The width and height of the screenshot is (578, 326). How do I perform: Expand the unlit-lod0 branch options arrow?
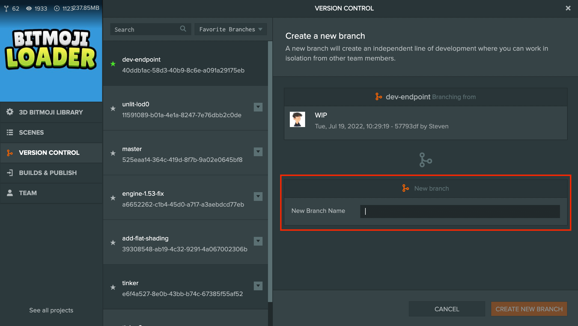pos(258,107)
